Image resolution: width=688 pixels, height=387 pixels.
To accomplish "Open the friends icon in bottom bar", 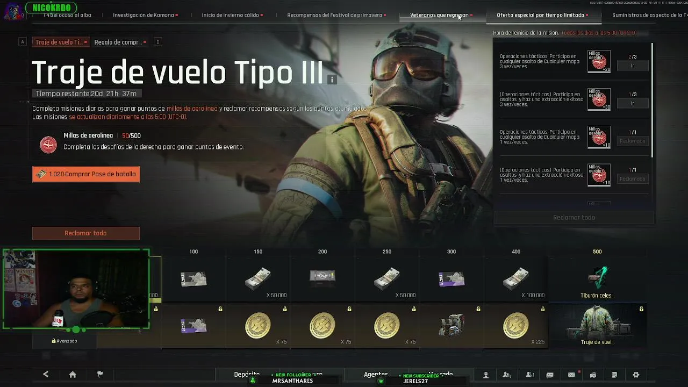I will 507,375.
